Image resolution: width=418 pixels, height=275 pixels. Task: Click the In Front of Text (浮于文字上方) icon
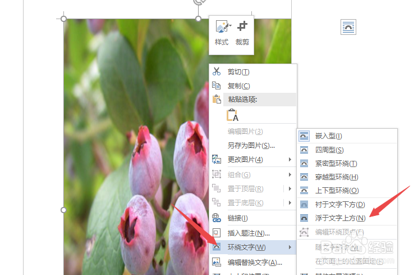[x=304, y=218]
